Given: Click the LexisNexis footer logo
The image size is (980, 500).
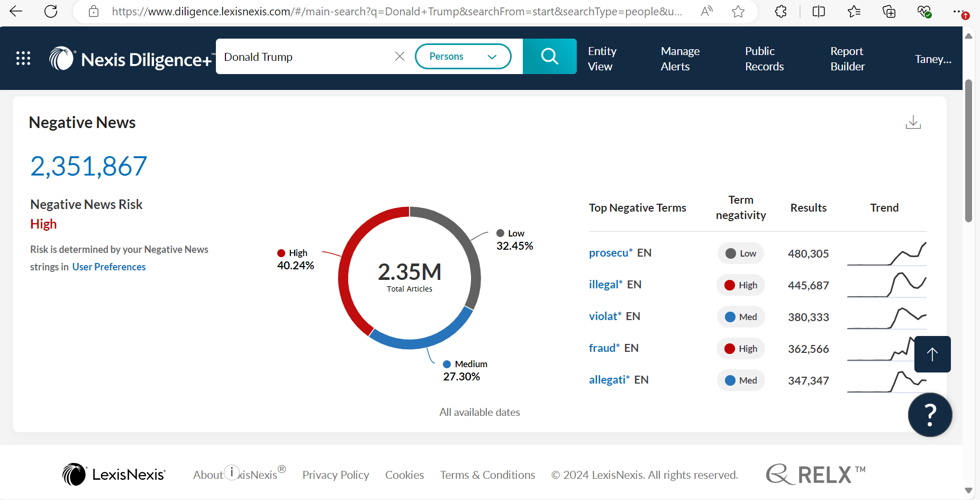Looking at the screenshot, I should (114, 475).
